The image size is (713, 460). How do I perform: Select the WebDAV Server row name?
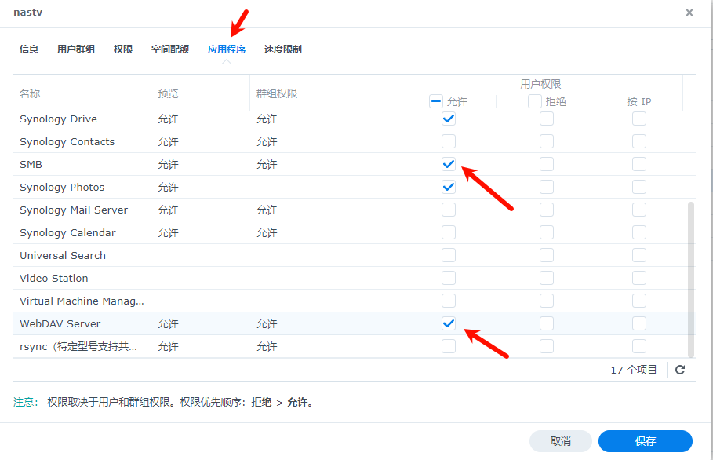tap(60, 324)
